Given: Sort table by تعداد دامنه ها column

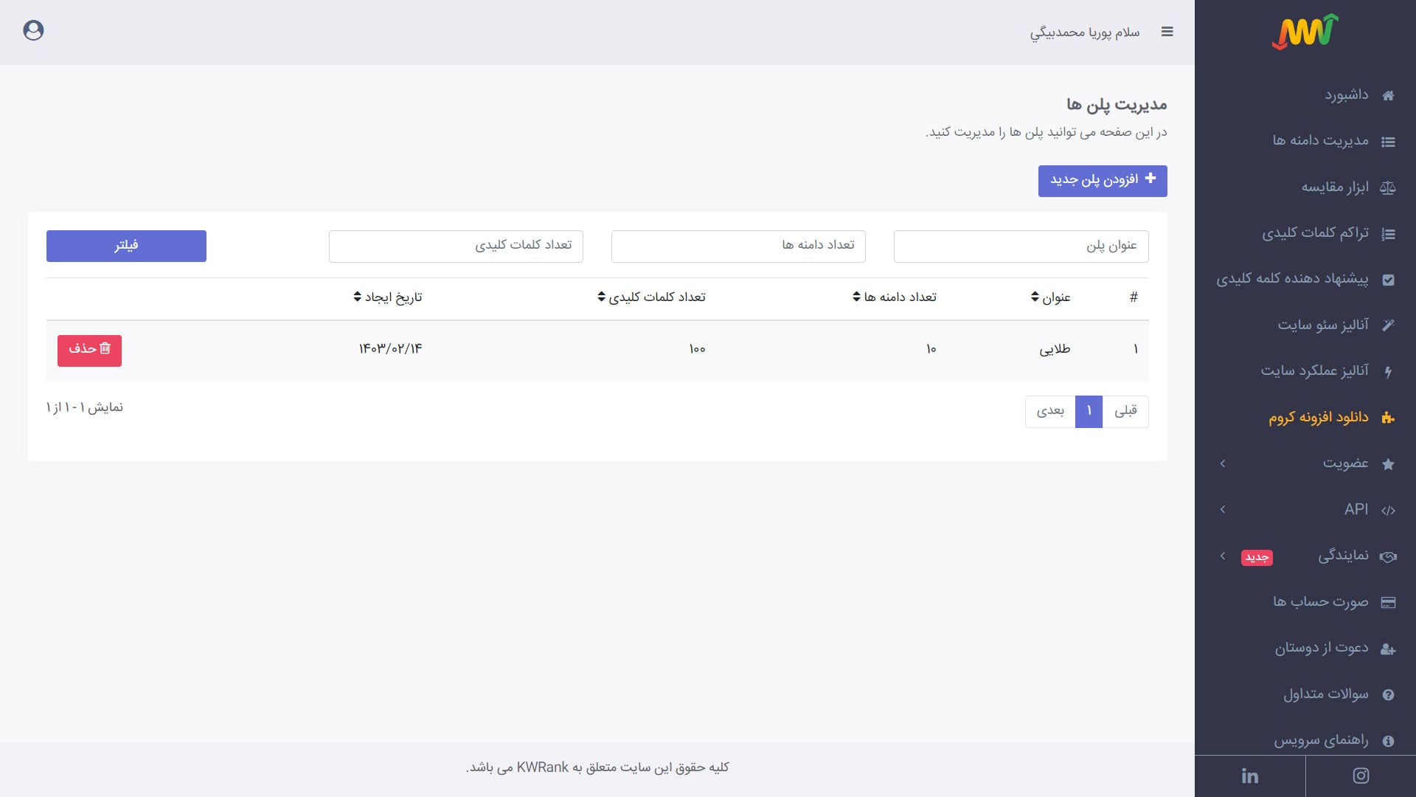Looking at the screenshot, I should pyautogui.click(x=894, y=297).
